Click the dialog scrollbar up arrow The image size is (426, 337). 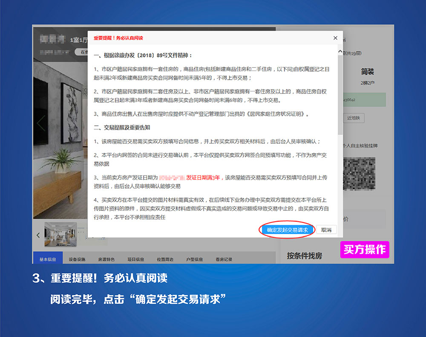click(340, 51)
